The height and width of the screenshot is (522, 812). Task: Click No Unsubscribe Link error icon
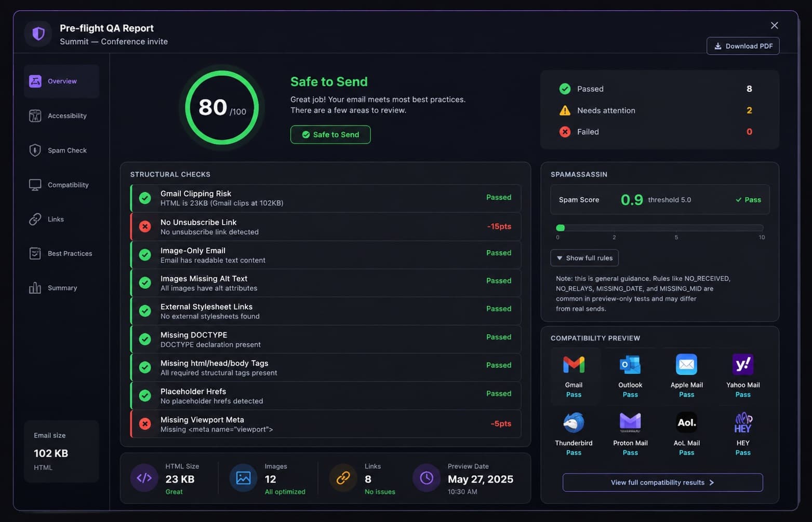coord(145,227)
